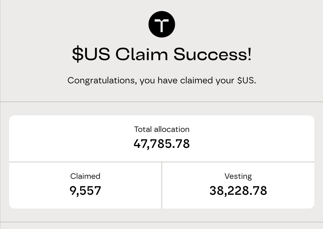Click the 47,785.78 total allocation amount
Viewport: 323px width, 229px height.
pyautogui.click(x=162, y=144)
